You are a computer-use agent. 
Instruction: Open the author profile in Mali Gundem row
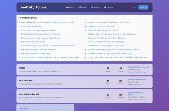pos(138,85)
